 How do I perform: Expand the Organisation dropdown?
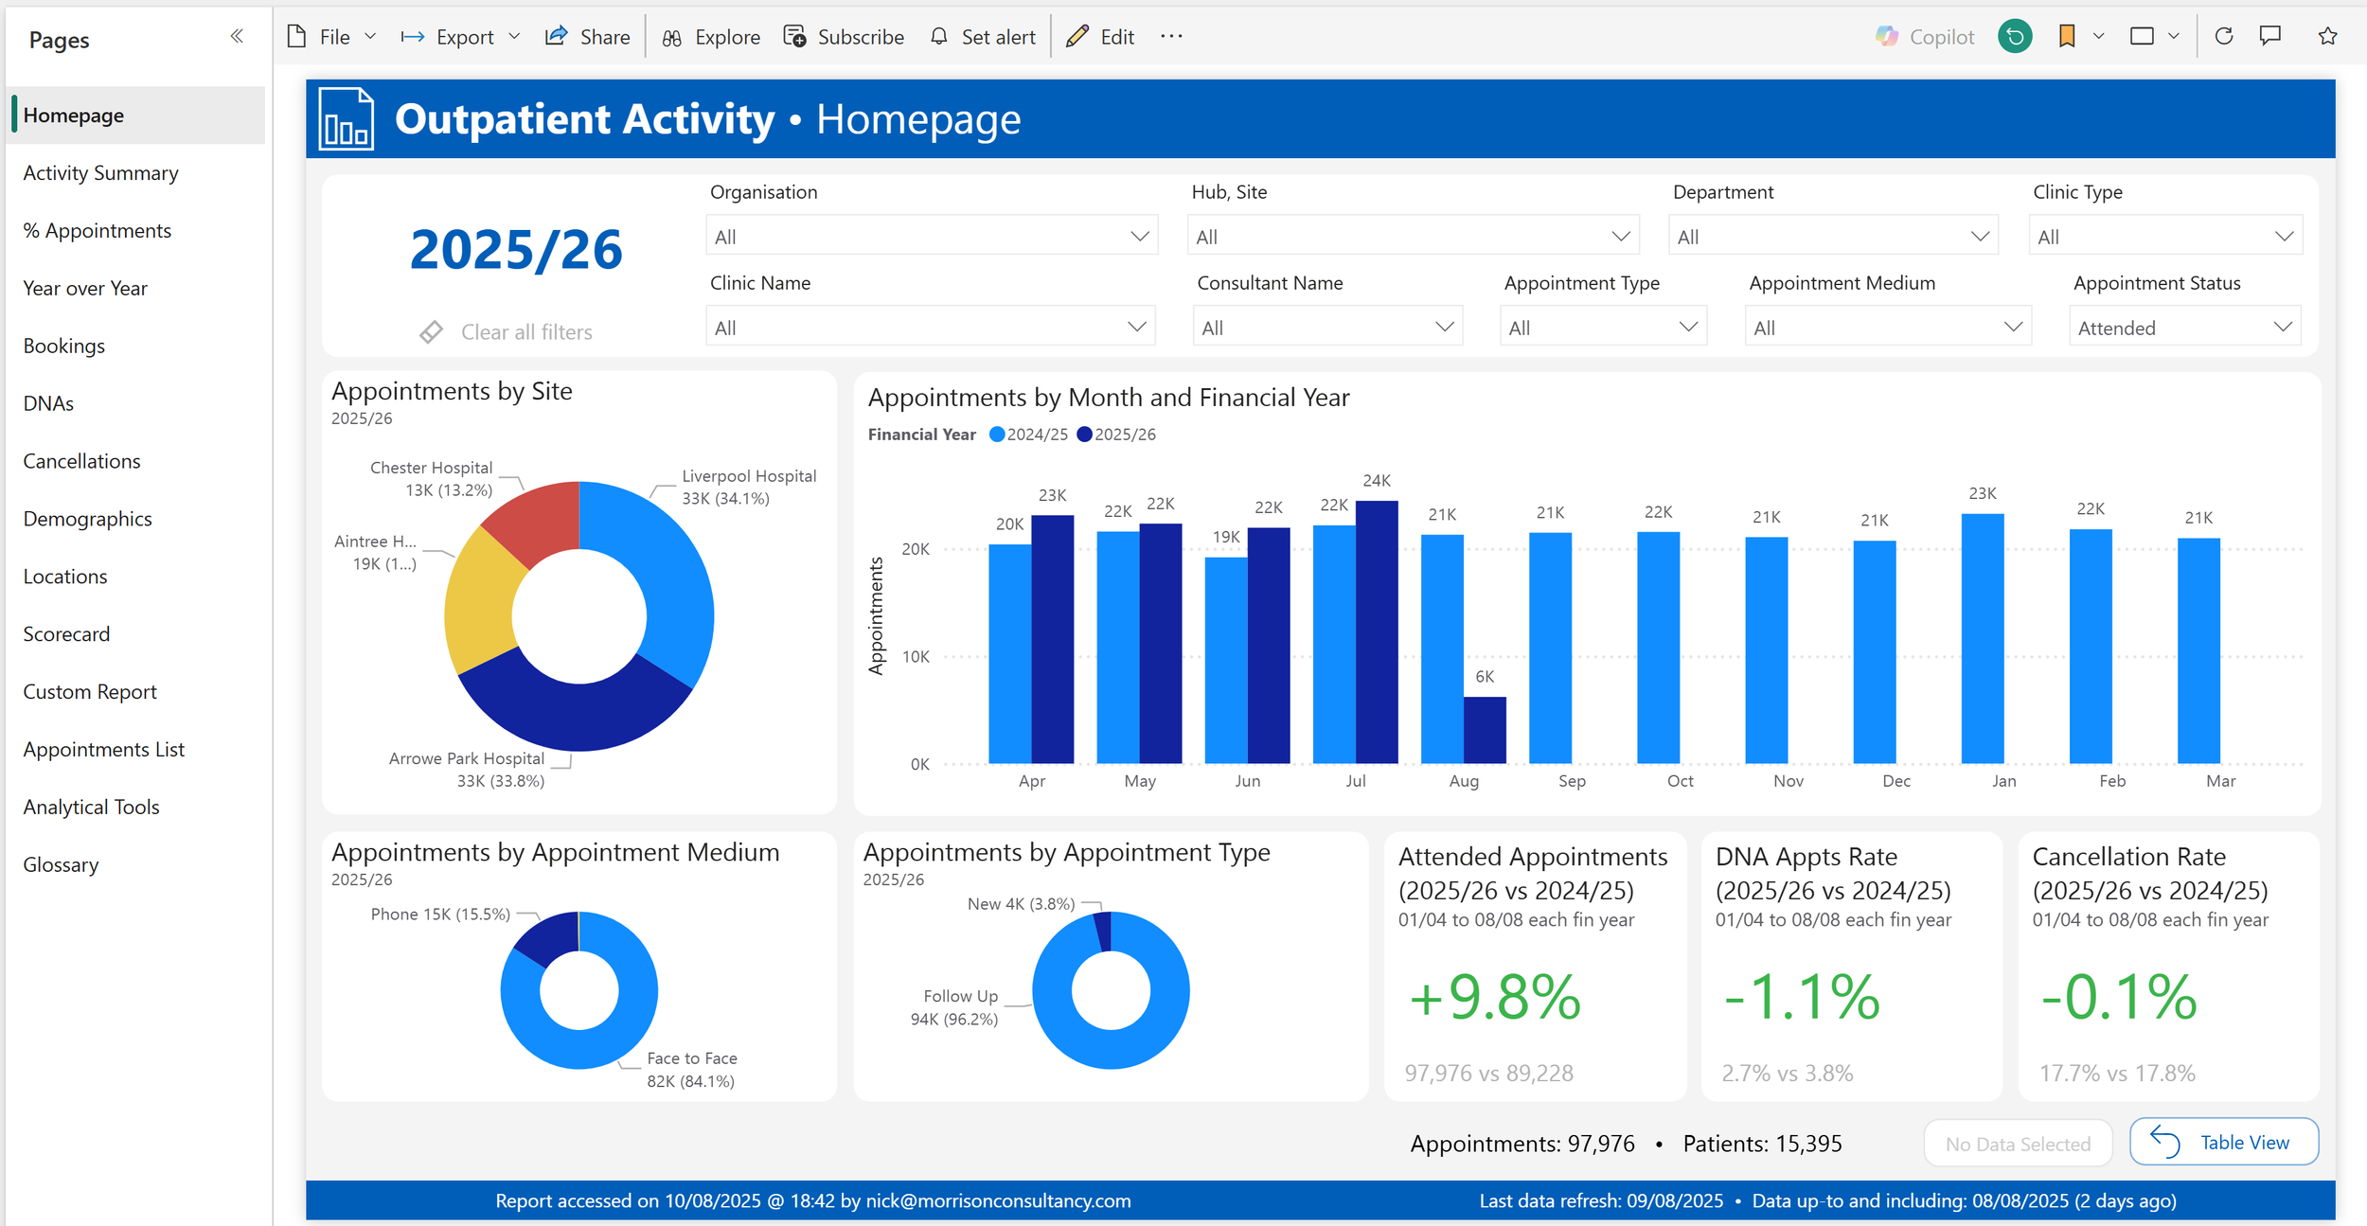[931, 236]
